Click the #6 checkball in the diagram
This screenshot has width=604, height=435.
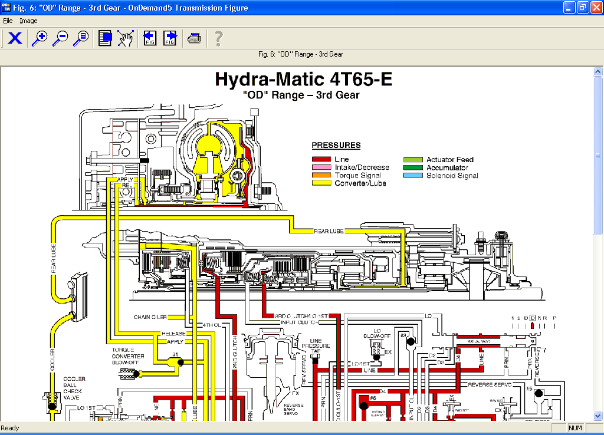coord(364,406)
